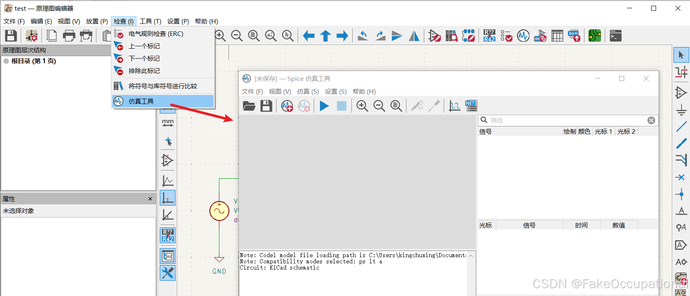Mirror selection horizontally
This screenshot has width=690, height=296.
coord(414,36)
